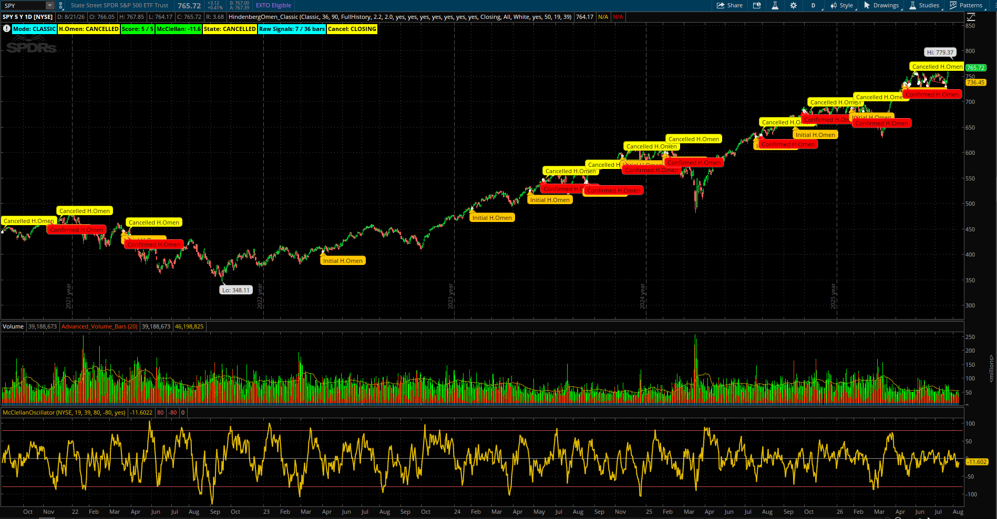Click the price axis scale curve icon
Screen dimensions: 997x519
(971, 17)
